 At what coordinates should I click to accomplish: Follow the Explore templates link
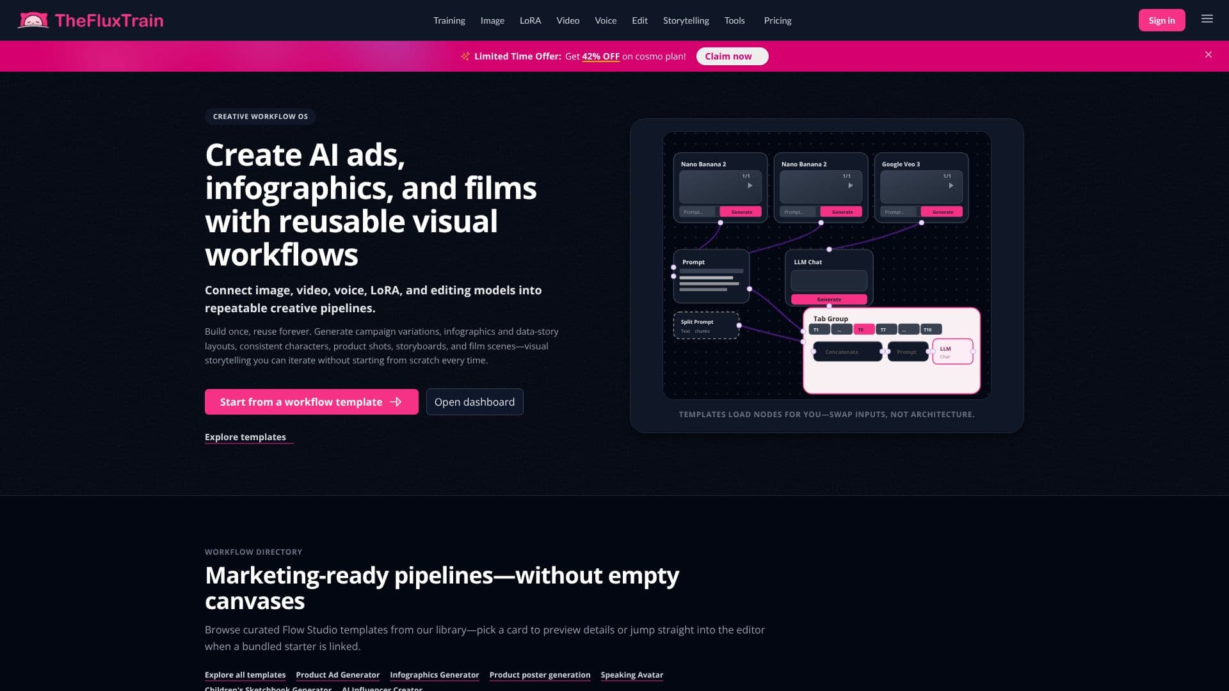point(245,437)
